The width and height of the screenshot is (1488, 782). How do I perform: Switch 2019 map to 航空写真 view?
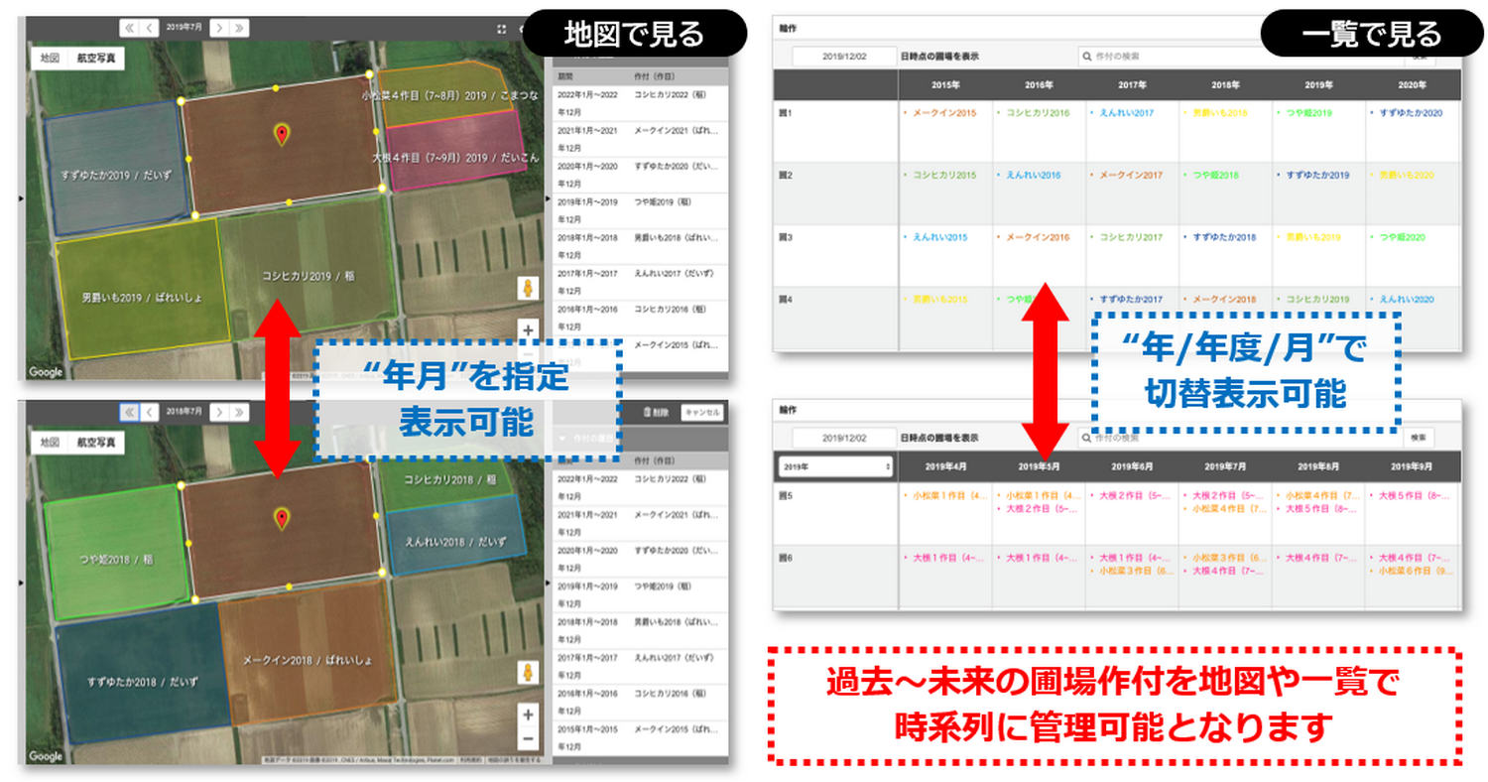point(96,58)
